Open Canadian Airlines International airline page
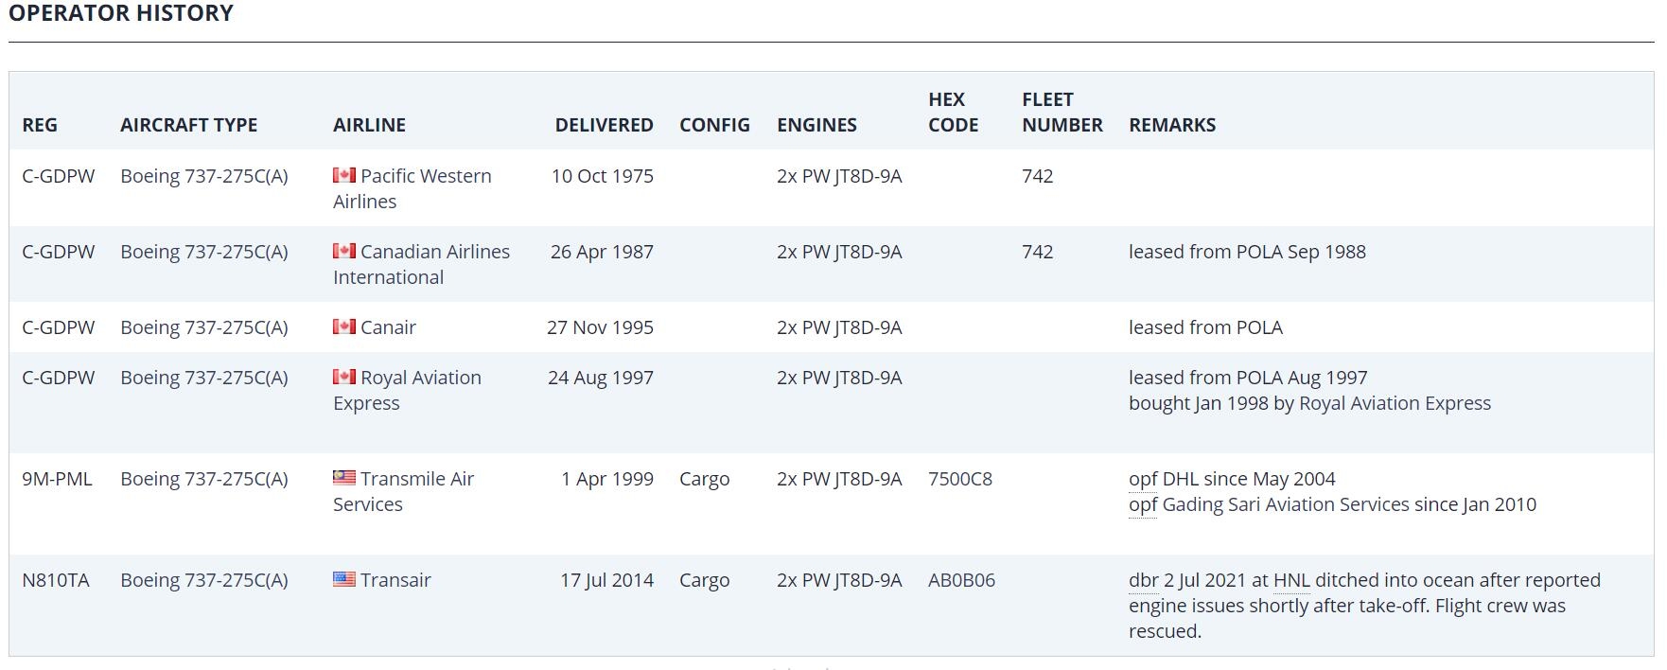The image size is (1667, 670). 421,264
